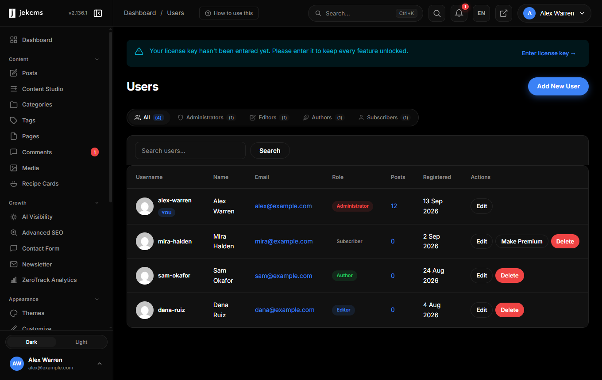
Task: Click the Administrator role badge
Action: point(353,206)
